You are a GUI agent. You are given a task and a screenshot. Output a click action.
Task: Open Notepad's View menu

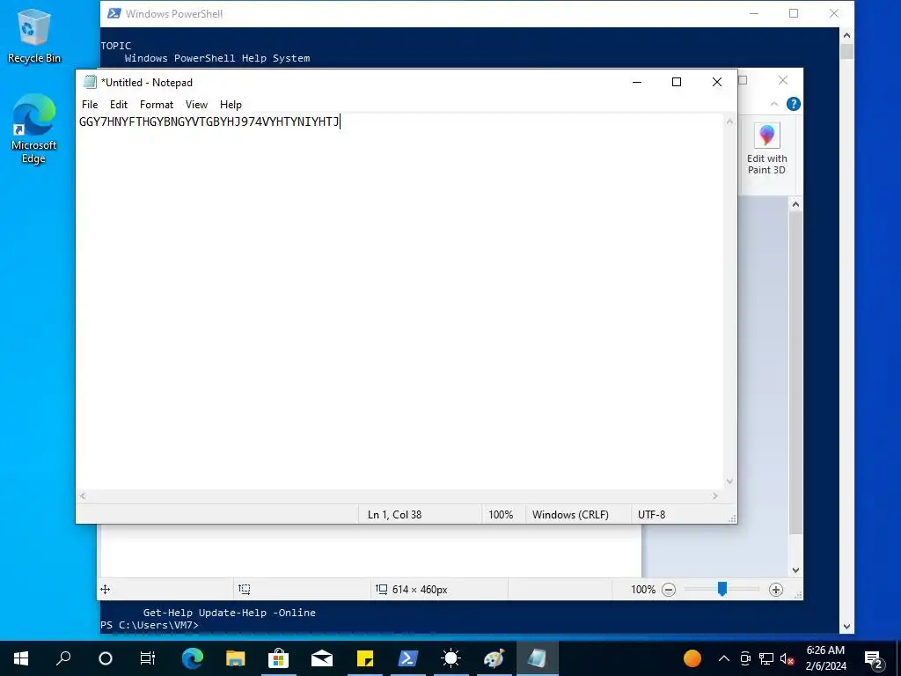tap(196, 105)
